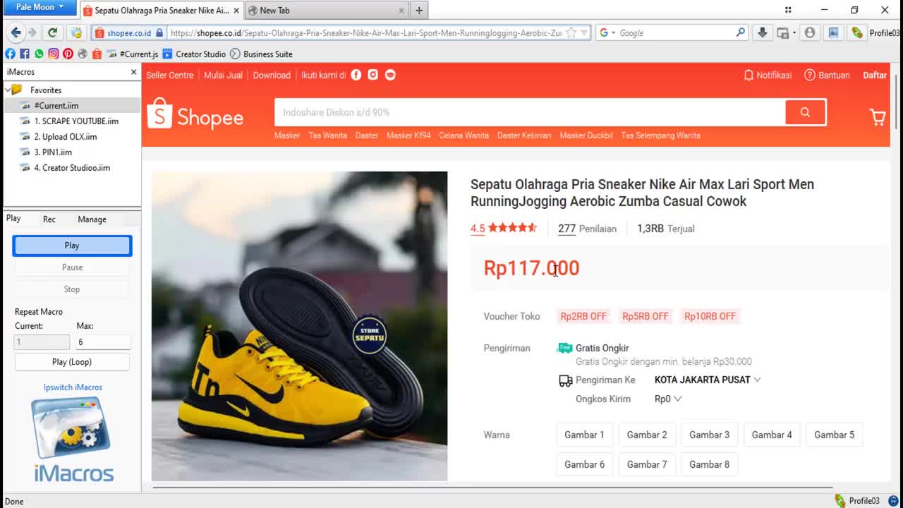Click the Shopee logo
This screenshot has width=903, height=508.
coord(195,115)
